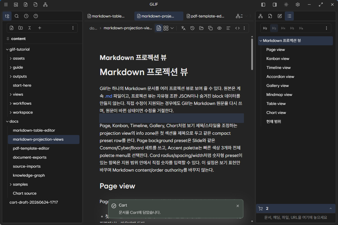Image resolution: width=338 pixels, height=225 pixels.
Task: Click the import file icon in title bar
Action: (x=35, y=4)
